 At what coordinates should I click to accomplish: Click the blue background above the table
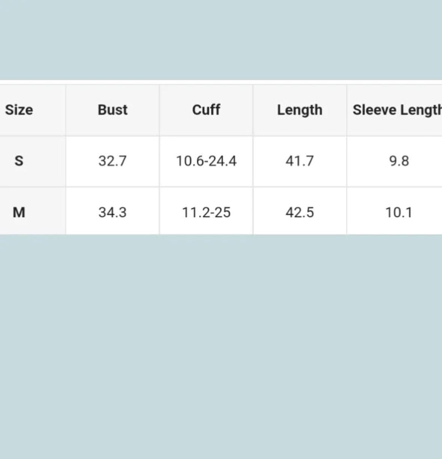click(221, 37)
